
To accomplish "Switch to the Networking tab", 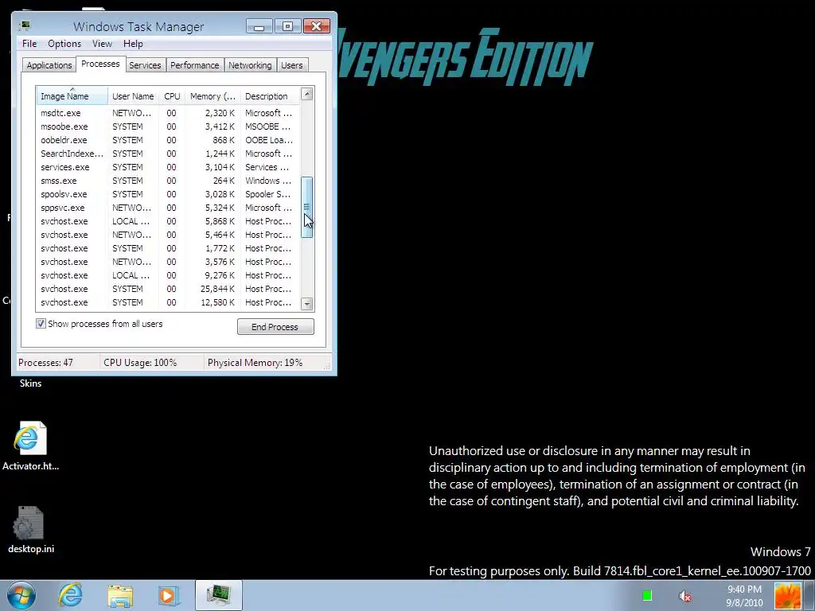I will [x=250, y=65].
